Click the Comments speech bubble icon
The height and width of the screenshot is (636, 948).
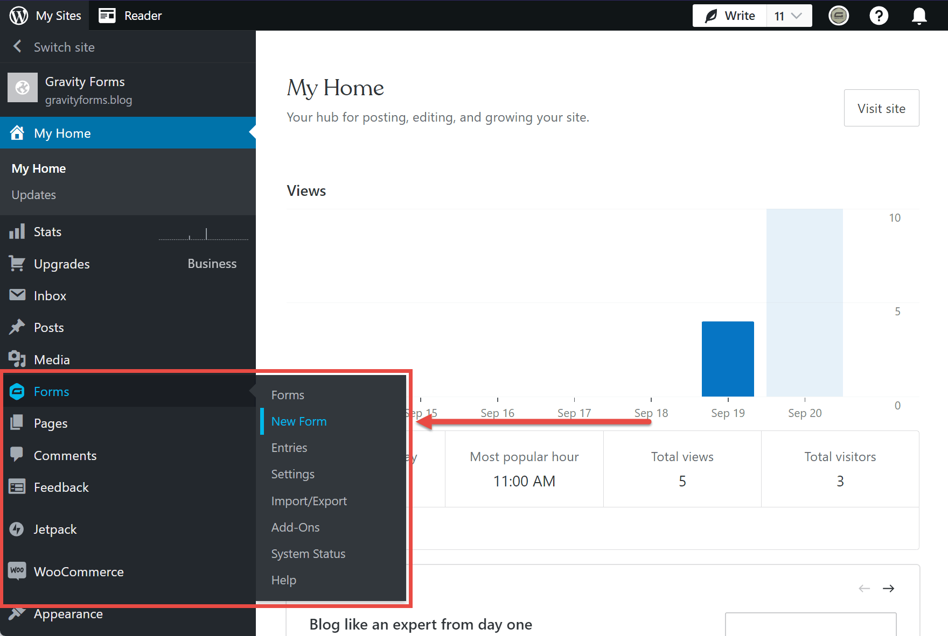(17, 455)
